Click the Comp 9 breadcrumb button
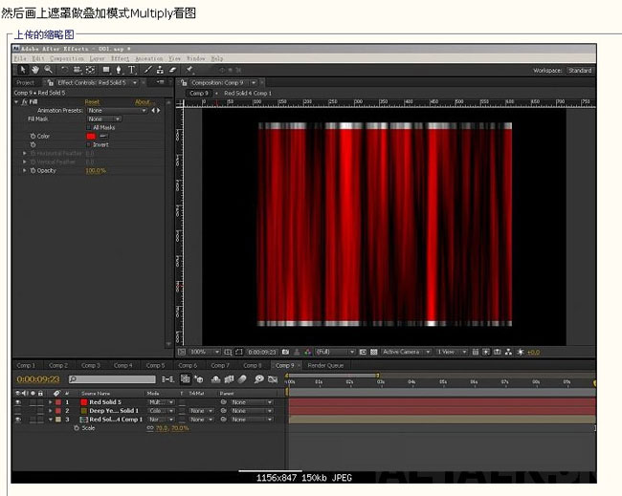This screenshot has width=622, height=496. point(199,93)
